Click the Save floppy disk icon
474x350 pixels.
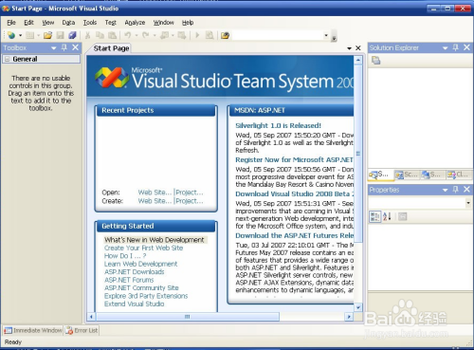pos(60,35)
